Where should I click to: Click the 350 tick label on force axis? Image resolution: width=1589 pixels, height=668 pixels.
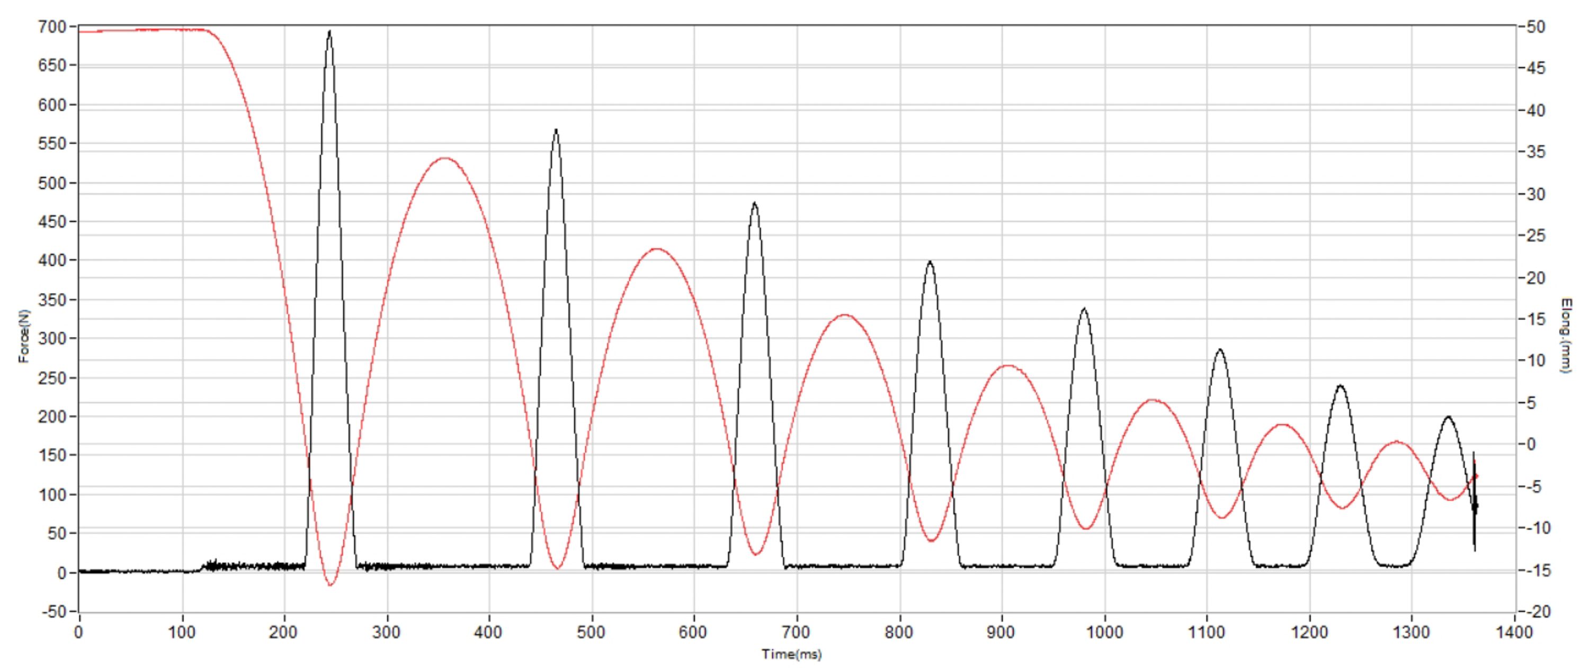click(x=52, y=300)
